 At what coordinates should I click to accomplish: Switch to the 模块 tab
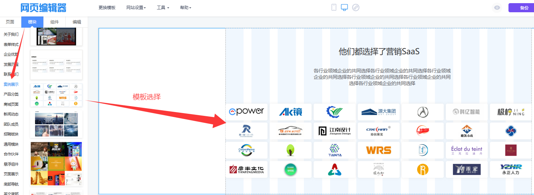[x=32, y=22]
